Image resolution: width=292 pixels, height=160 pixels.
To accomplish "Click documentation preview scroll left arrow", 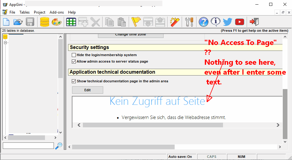I will [79, 125].
